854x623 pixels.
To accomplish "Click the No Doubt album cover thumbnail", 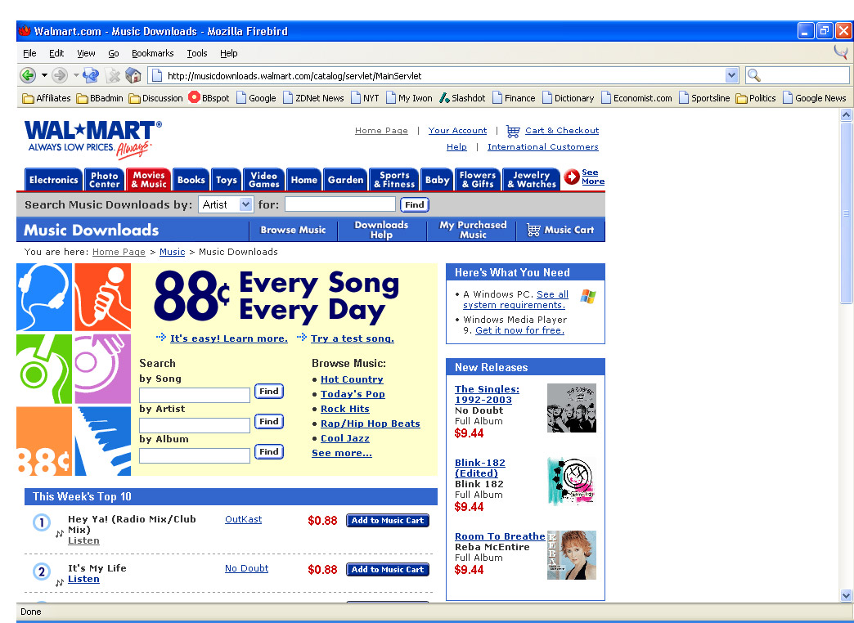I will [x=571, y=408].
